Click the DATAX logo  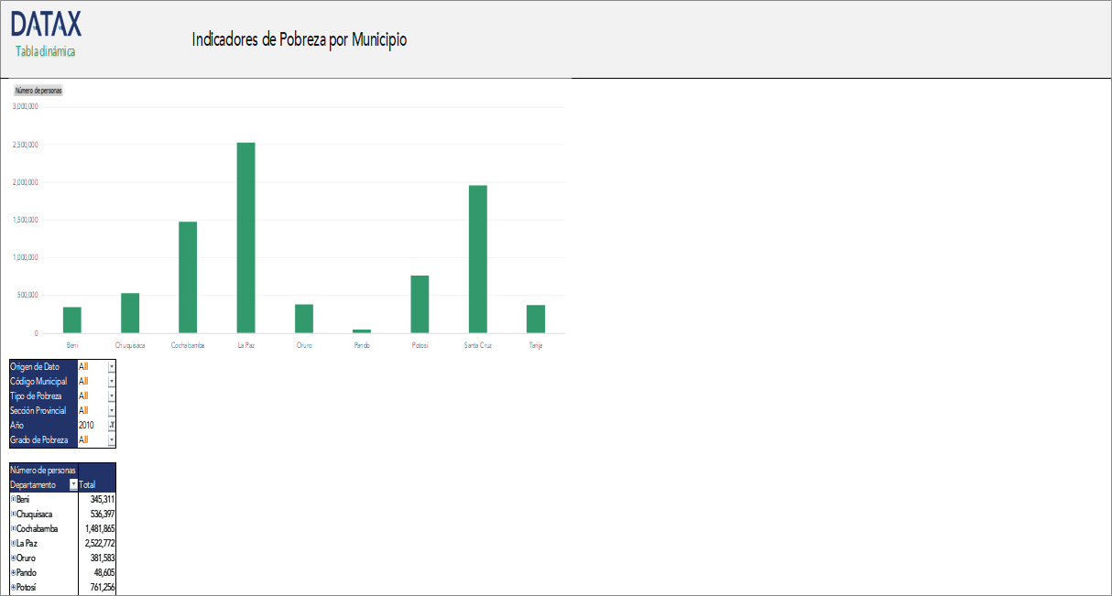(46, 24)
